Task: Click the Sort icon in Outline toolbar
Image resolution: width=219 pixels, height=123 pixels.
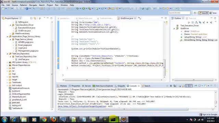Action: tap(196, 22)
